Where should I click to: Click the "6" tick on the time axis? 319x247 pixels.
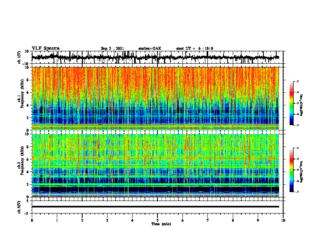click(183, 220)
